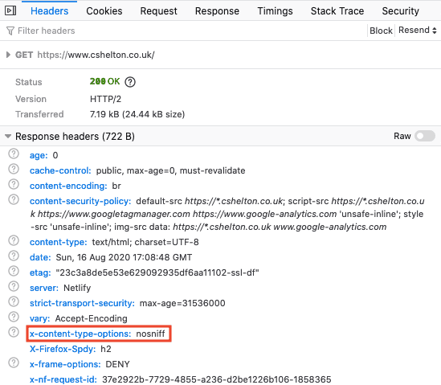Click the x-nf-request-id header name

(63, 379)
